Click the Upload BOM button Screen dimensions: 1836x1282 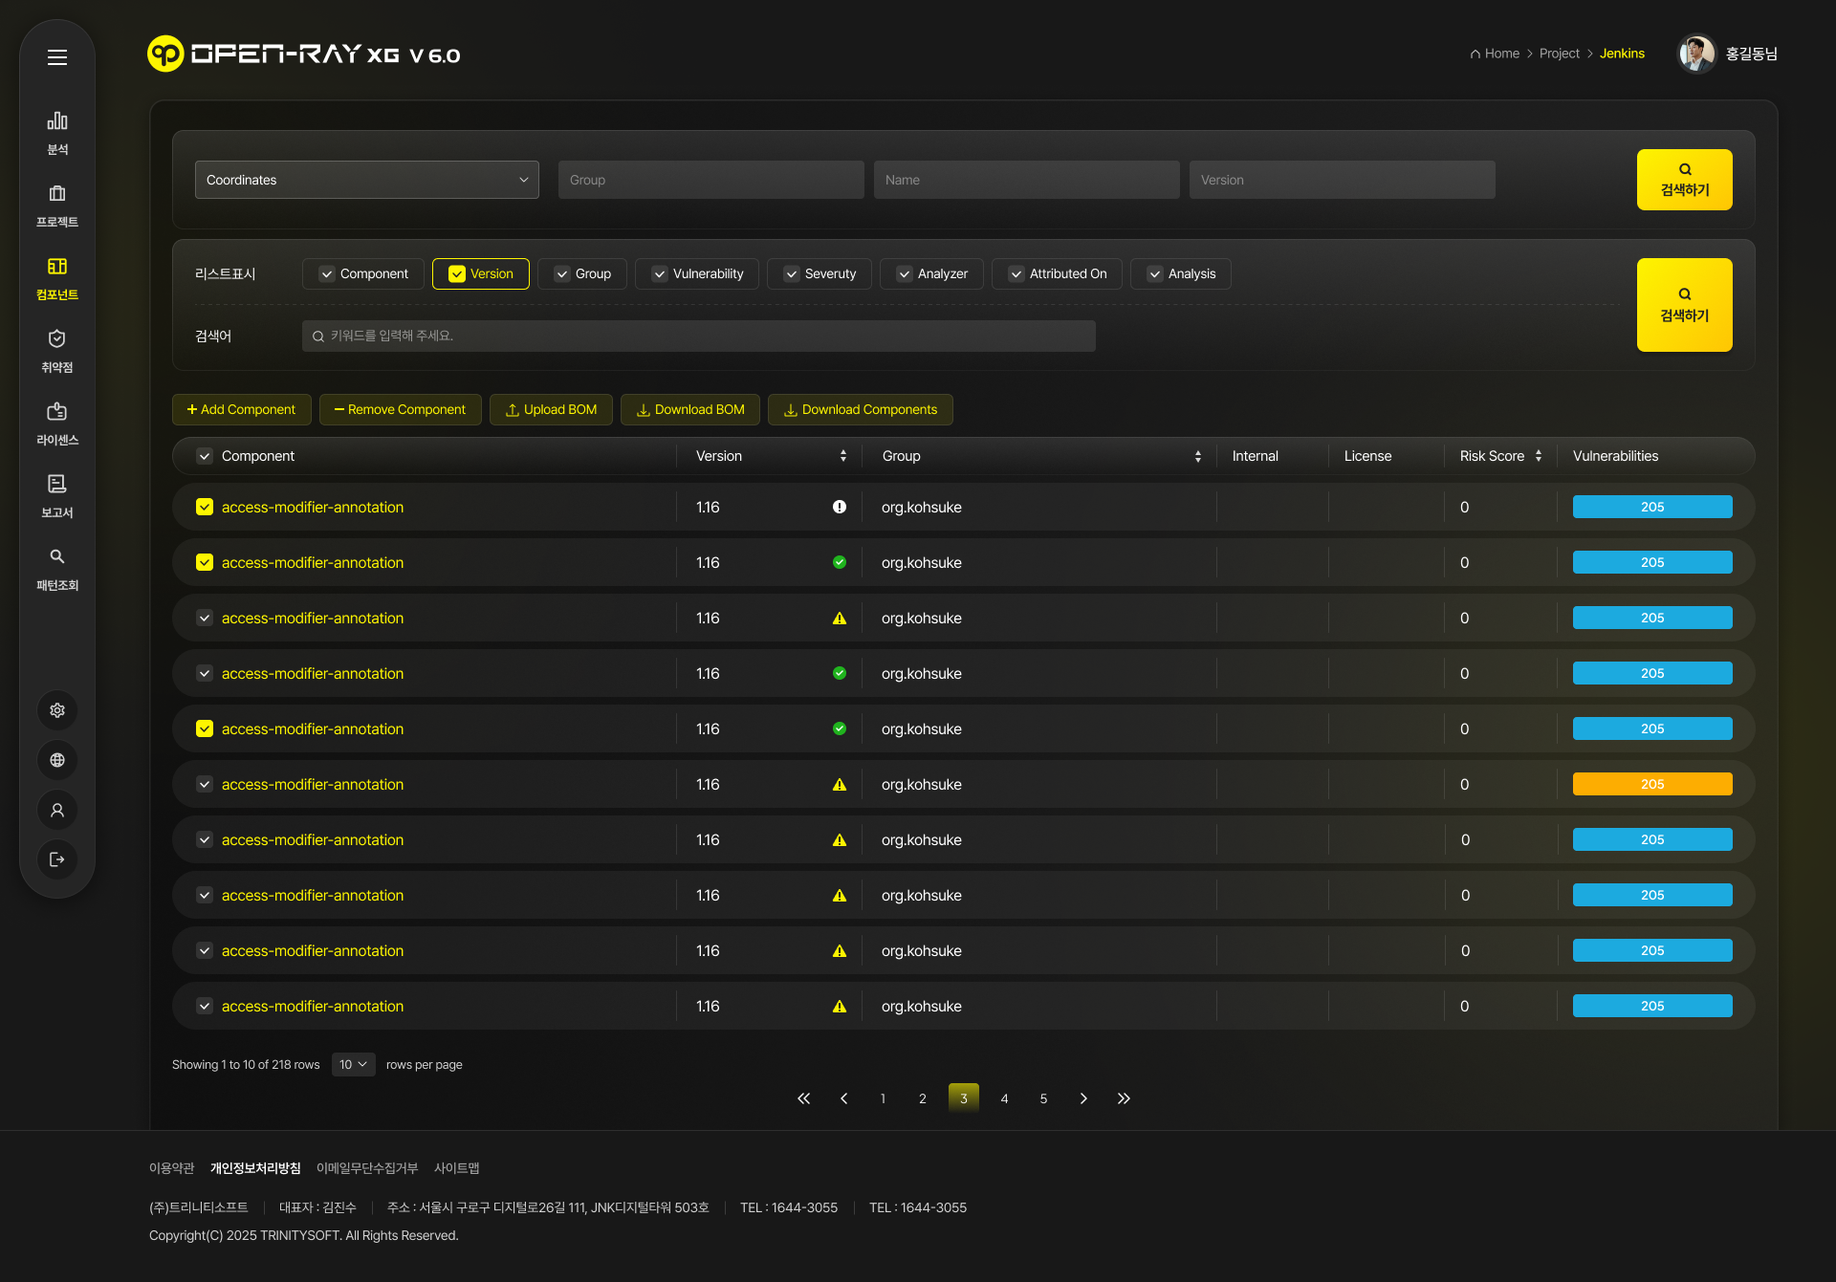[551, 409]
